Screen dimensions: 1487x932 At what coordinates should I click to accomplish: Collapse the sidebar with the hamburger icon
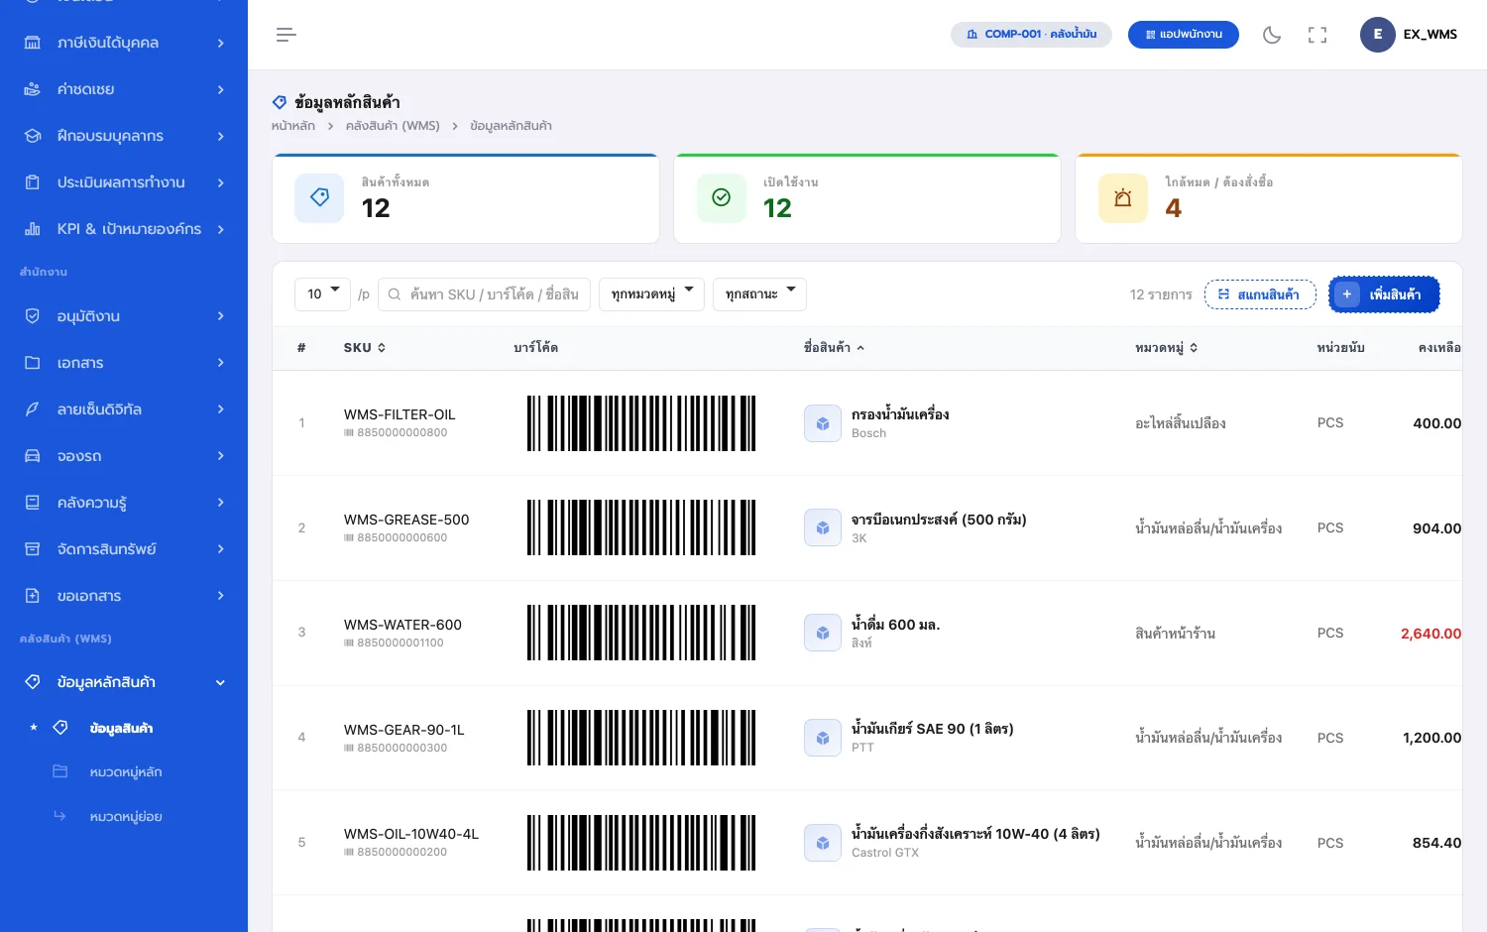tap(286, 35)
